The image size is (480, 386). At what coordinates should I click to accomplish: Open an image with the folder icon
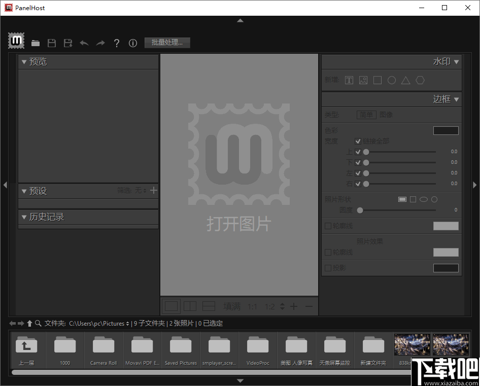[36, 43]
